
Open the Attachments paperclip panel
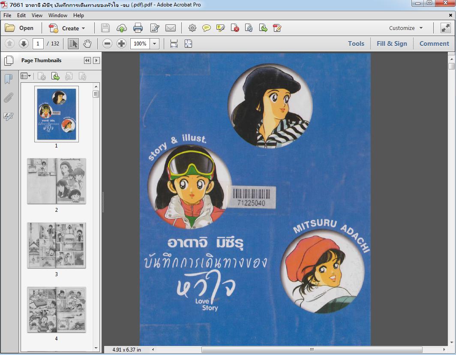click(9, 97)
